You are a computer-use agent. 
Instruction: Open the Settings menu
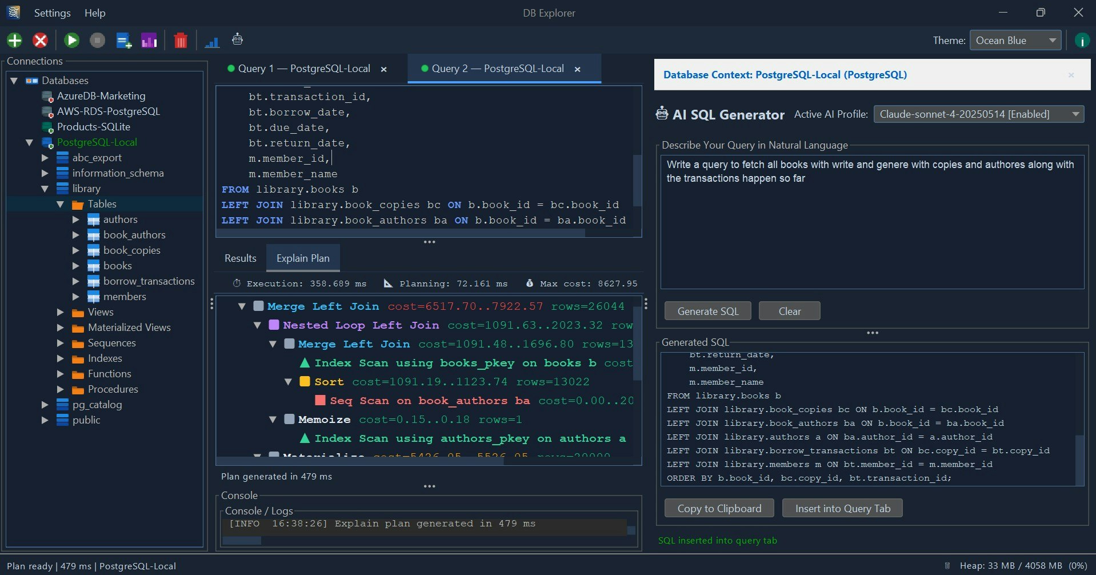[x=51, y=13]
